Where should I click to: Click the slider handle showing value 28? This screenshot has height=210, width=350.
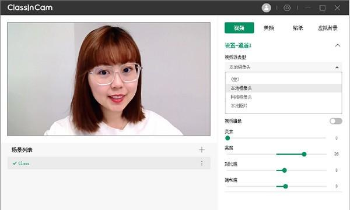[304, 154]
